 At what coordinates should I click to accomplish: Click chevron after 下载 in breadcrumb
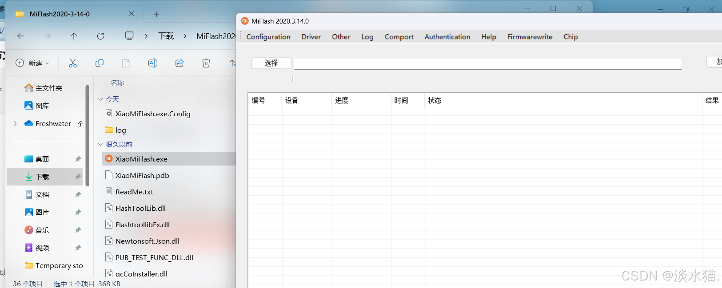(185, 36)
